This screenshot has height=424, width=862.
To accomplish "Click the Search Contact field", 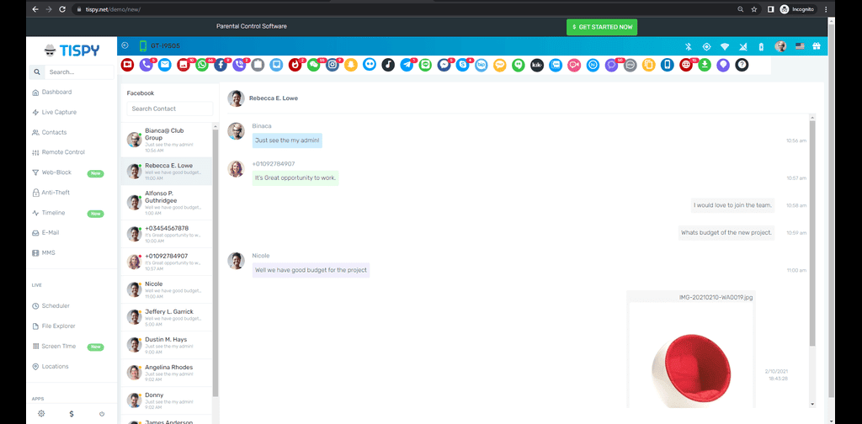I will 170,109.
